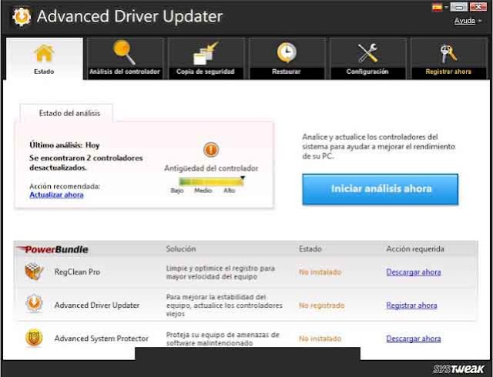Select the Estado del análisis sub-tab

click(x=66, y=113)
